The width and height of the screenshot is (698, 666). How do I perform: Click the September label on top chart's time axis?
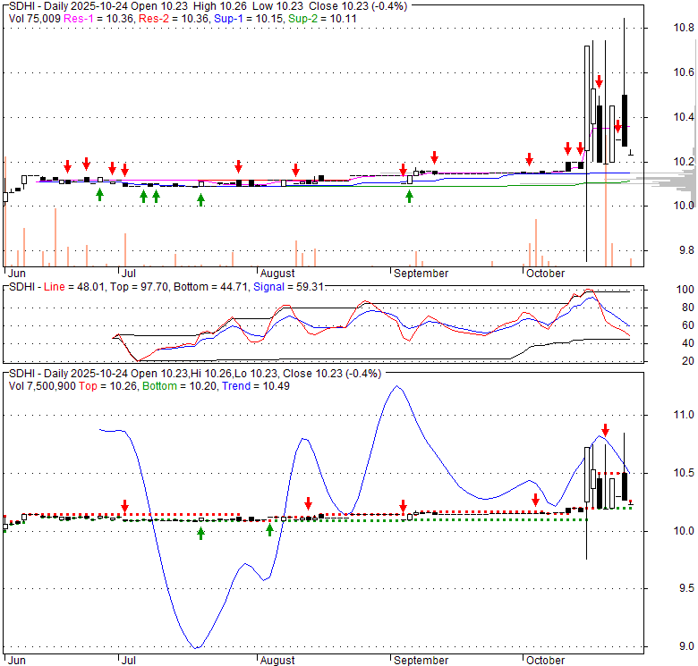420,273
